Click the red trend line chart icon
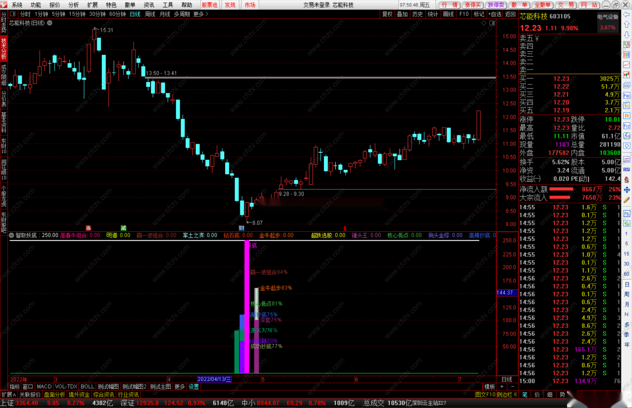632x408 pixels. (x=627, y=65)
